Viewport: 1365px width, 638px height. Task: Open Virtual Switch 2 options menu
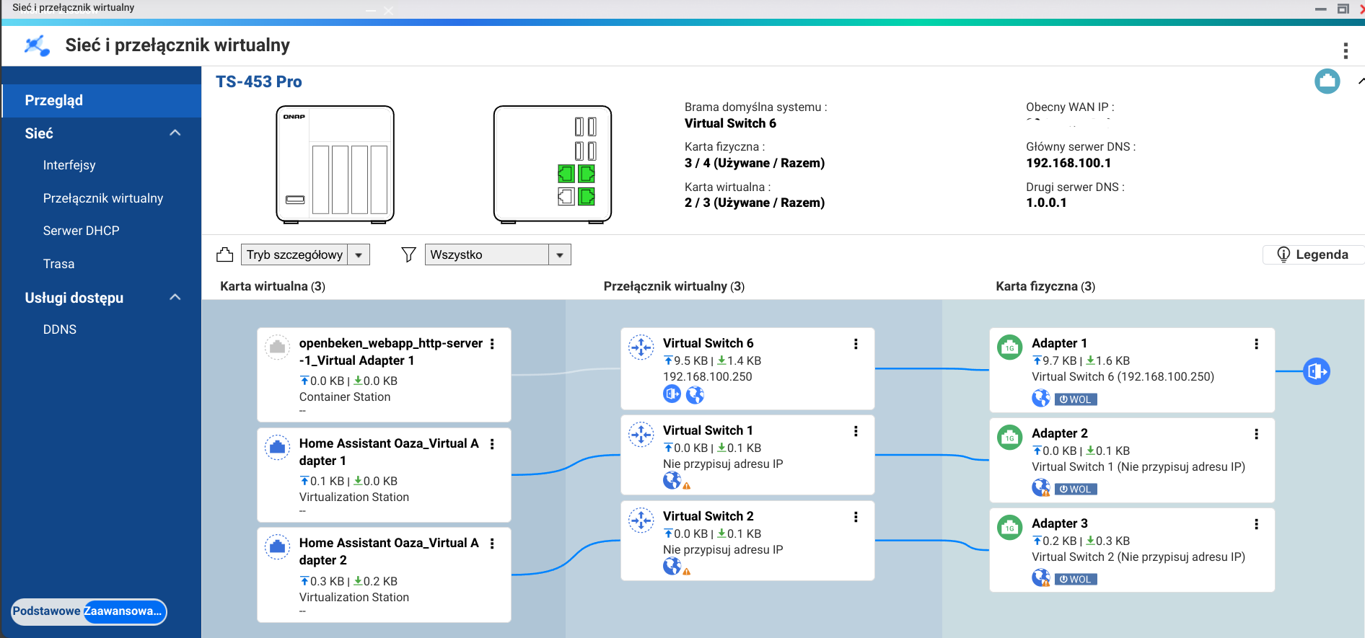pyautogui.click(x=856, y=517)
